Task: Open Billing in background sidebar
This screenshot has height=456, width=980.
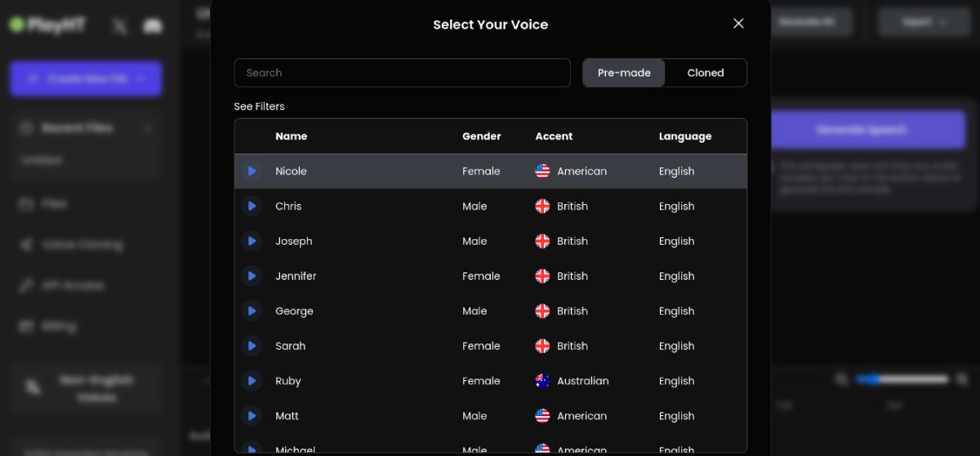Action: (x=49, y=326)
